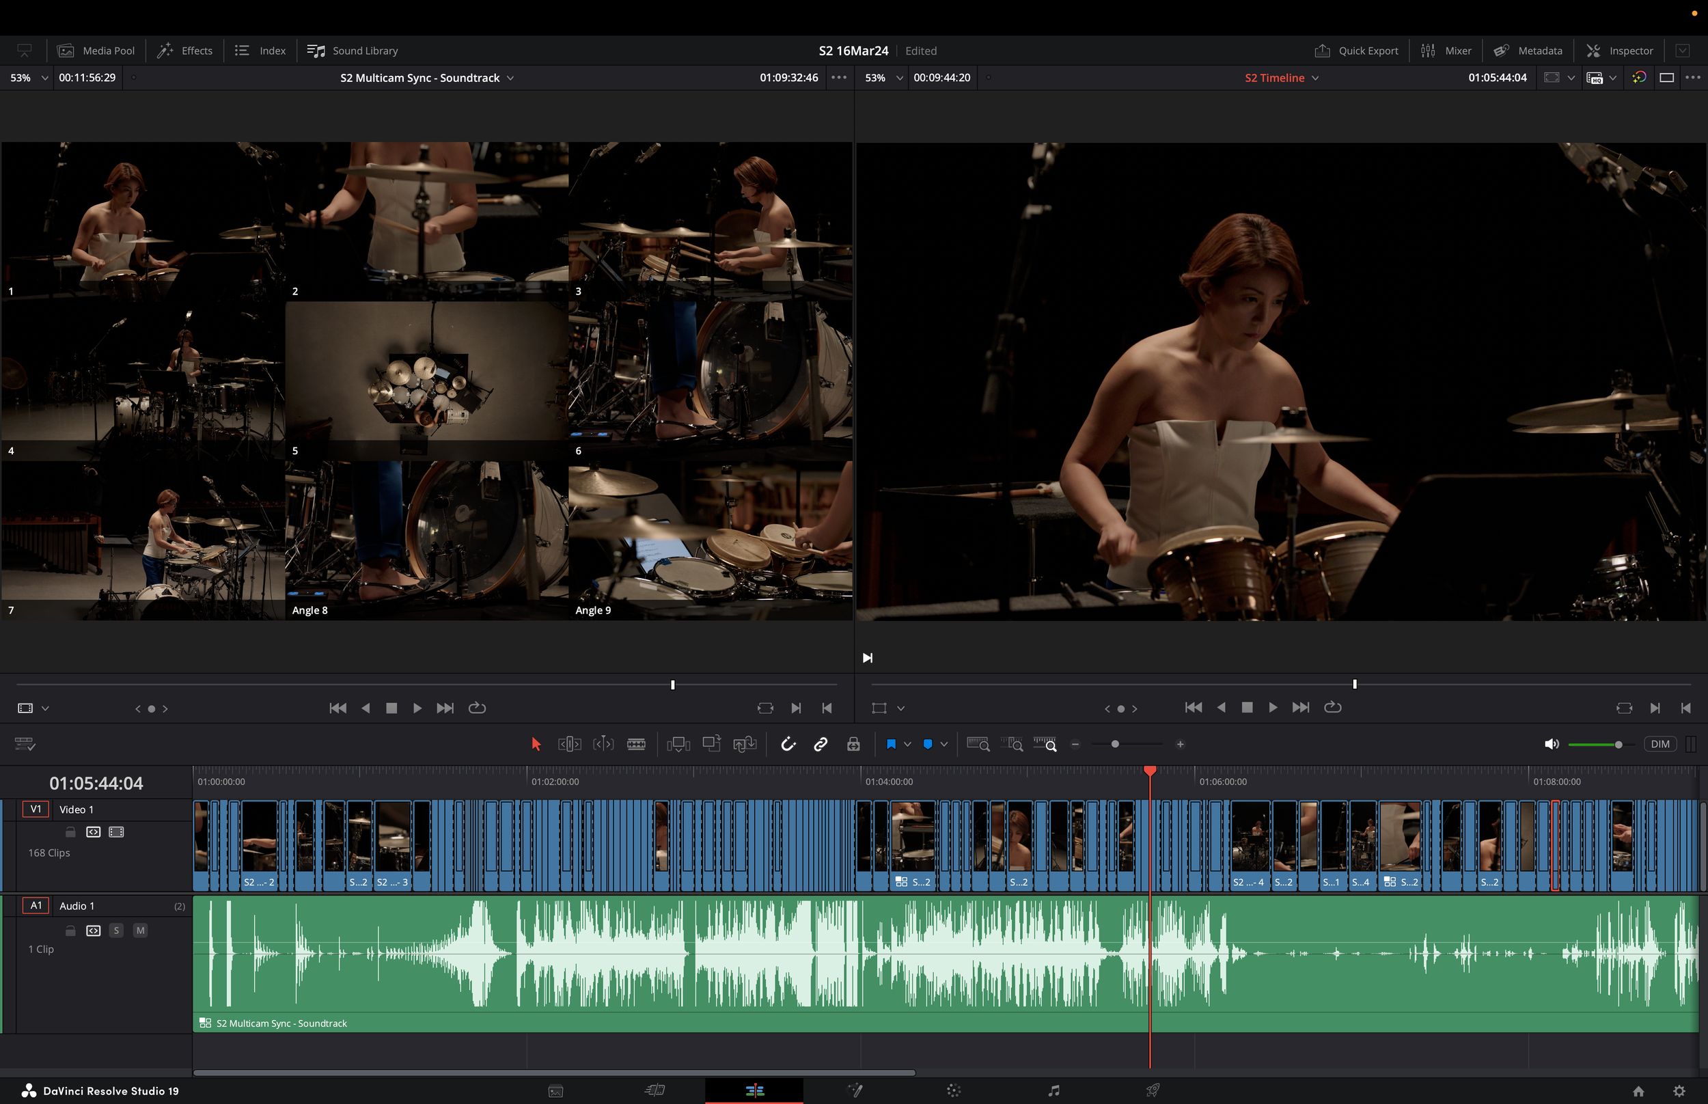Mute the Audio 1 track
The width and height of the screenshot is (1708, 1104).
[141, 930]
